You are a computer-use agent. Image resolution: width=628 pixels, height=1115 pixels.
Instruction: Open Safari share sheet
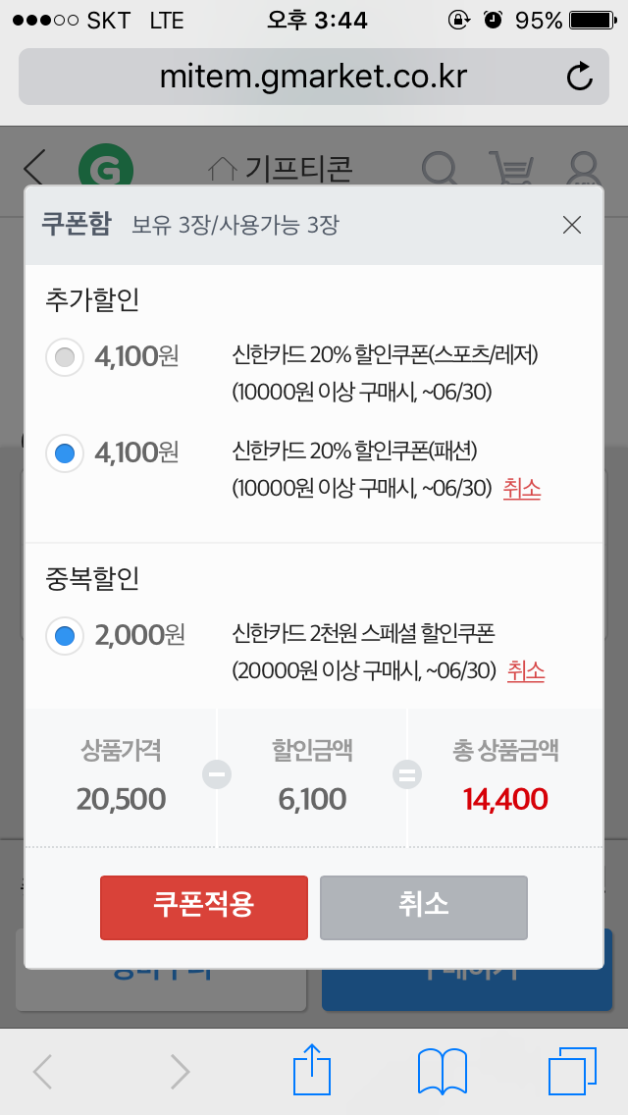313,1071
